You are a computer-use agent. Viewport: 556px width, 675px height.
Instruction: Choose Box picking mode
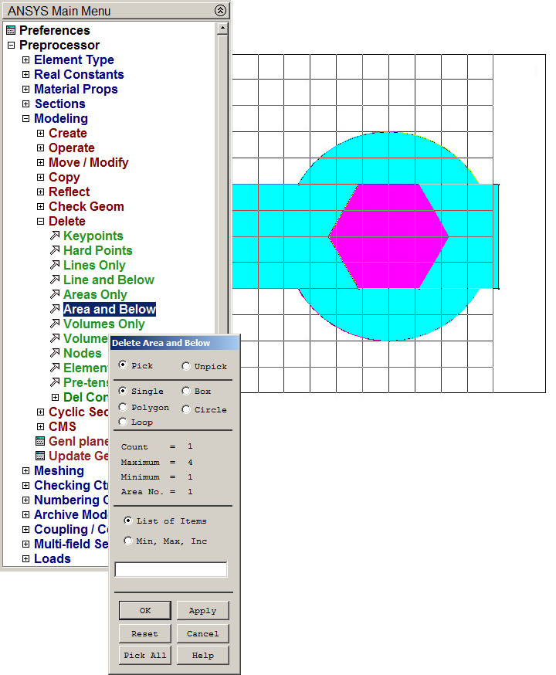[x=186, y=391]
